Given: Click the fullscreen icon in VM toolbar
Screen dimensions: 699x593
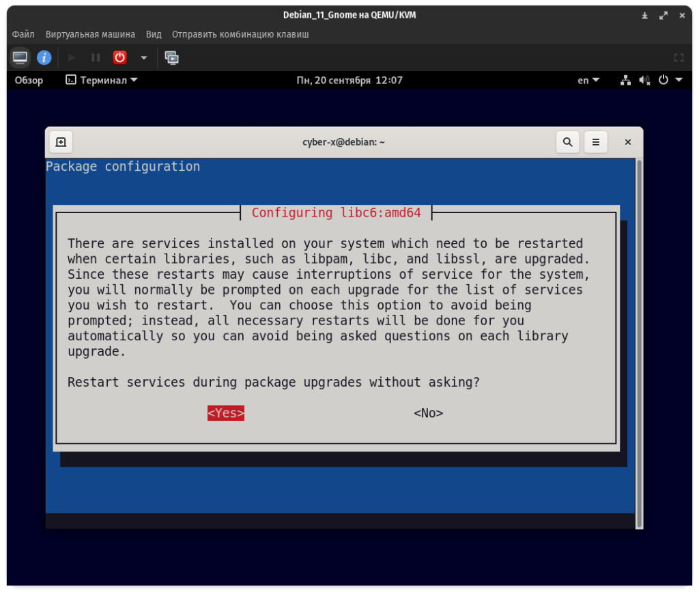Looking at the screenshot, I should click(x=678, y=58).
